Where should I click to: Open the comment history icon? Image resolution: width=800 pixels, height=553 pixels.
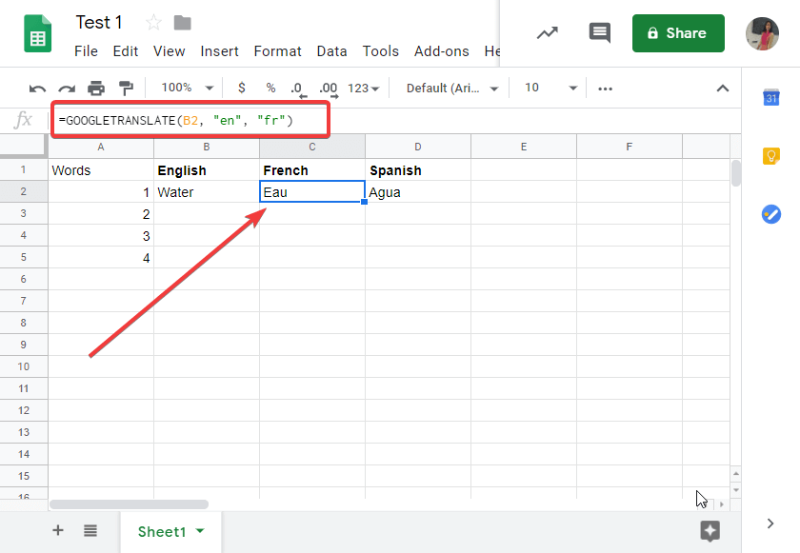599,33
